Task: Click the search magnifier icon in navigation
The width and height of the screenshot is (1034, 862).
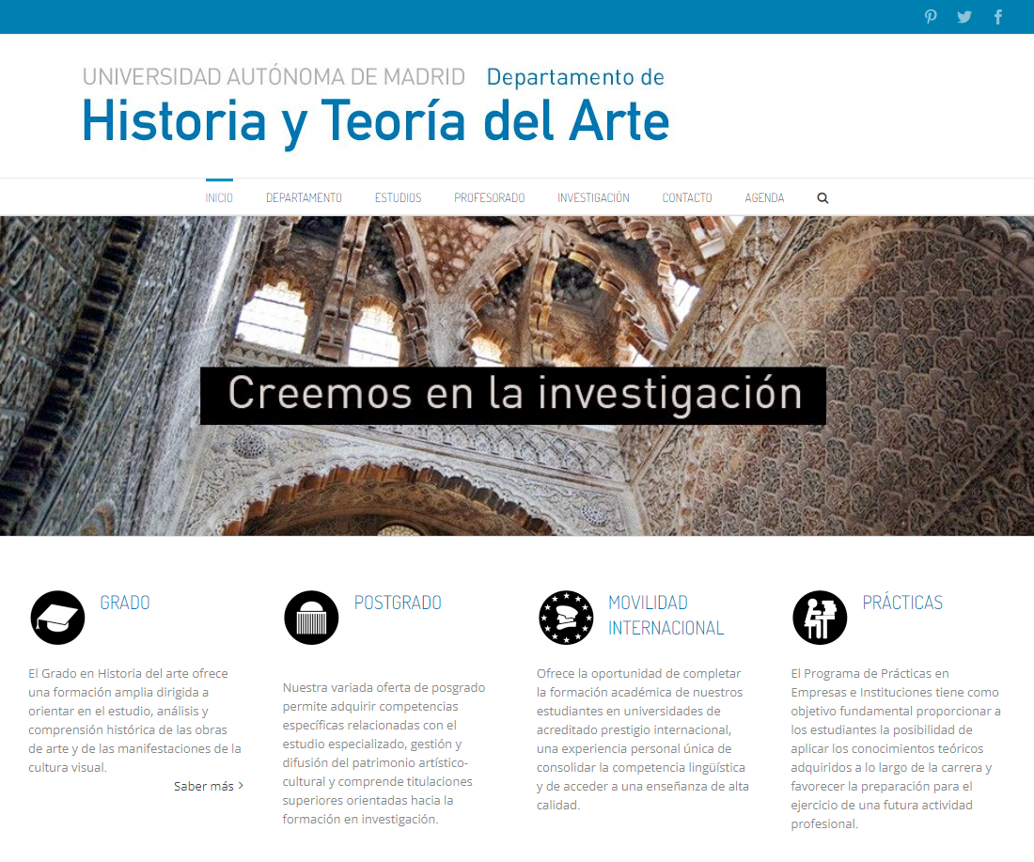Action: 822,197
